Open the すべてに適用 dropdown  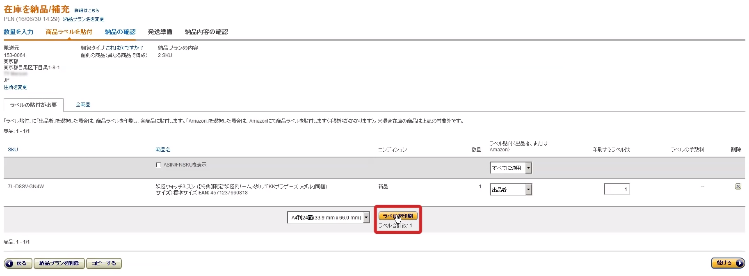tap(511, 168)
